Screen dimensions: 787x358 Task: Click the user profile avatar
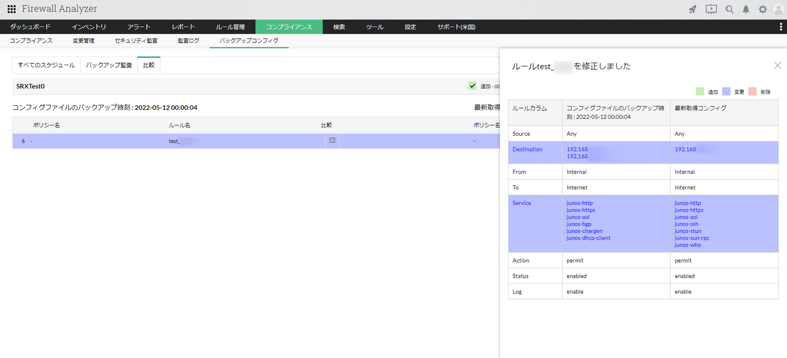coord(778,10)
